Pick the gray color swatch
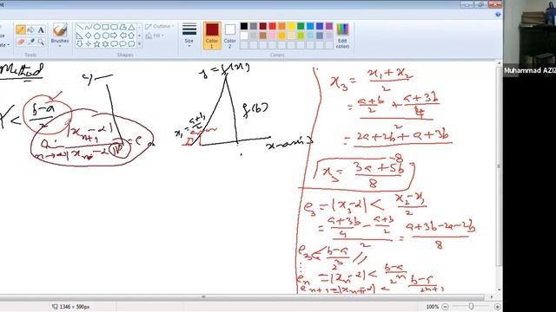 coord(254,26)
